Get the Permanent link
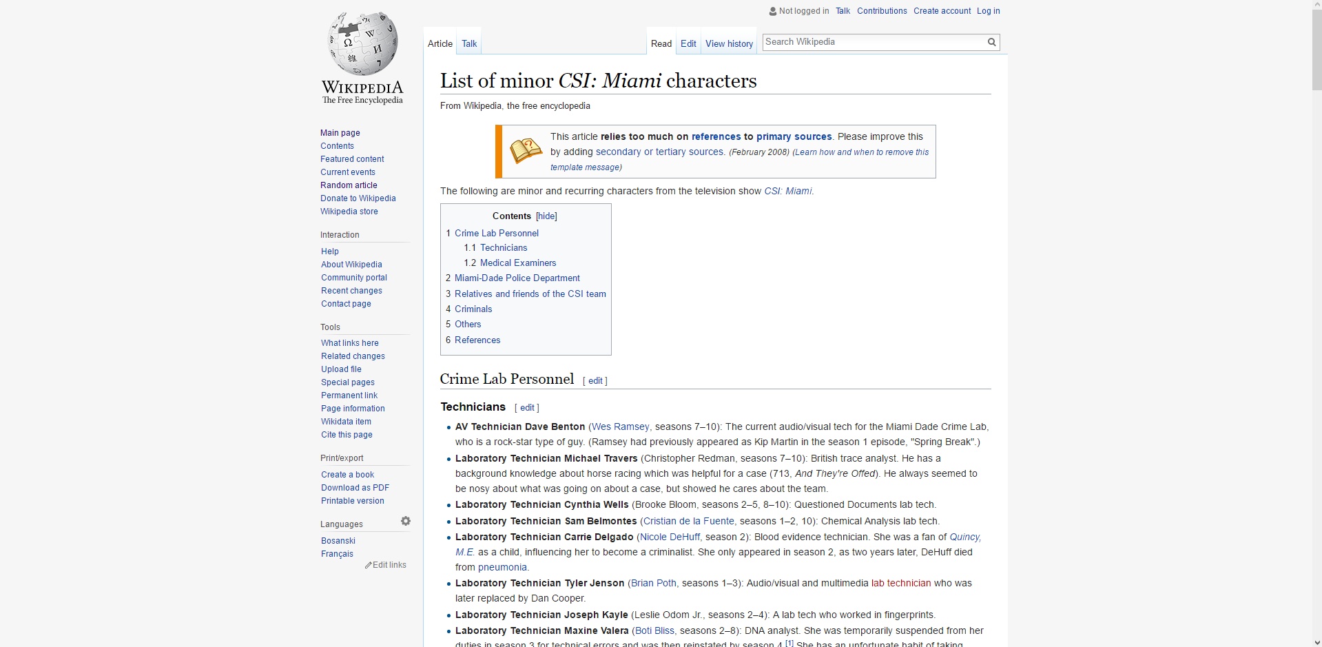The width and height of the screenshot is (1322, 647). [349, 396]
